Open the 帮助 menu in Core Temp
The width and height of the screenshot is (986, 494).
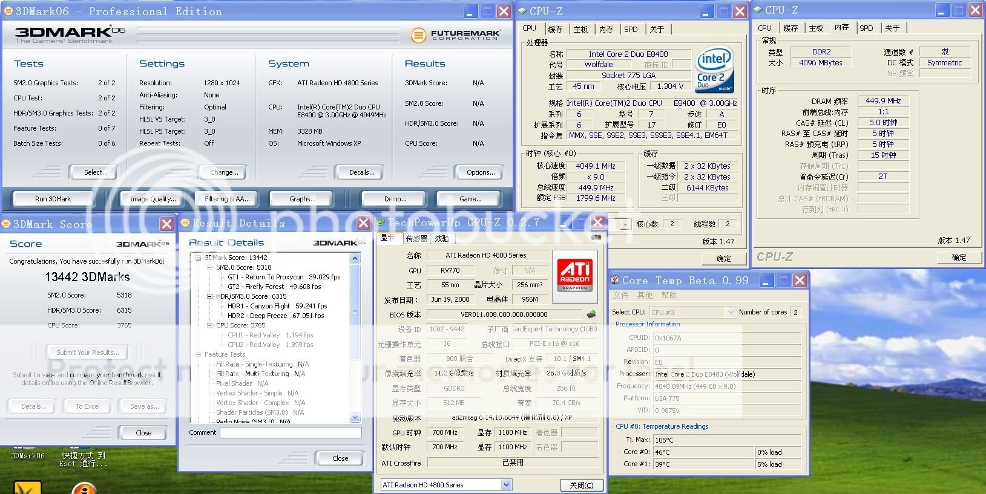(x=669, y=296)
